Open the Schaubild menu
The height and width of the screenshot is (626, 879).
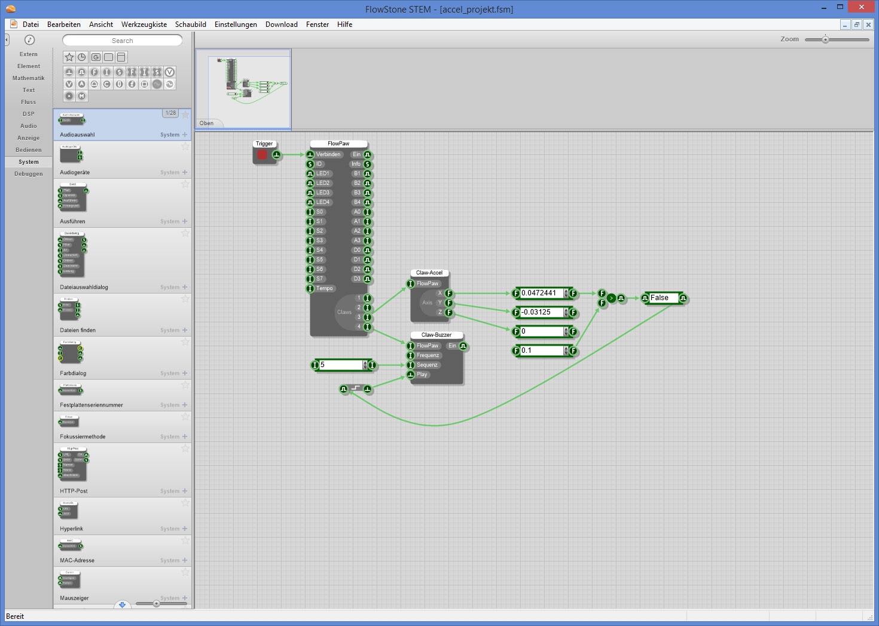point(191,25)
